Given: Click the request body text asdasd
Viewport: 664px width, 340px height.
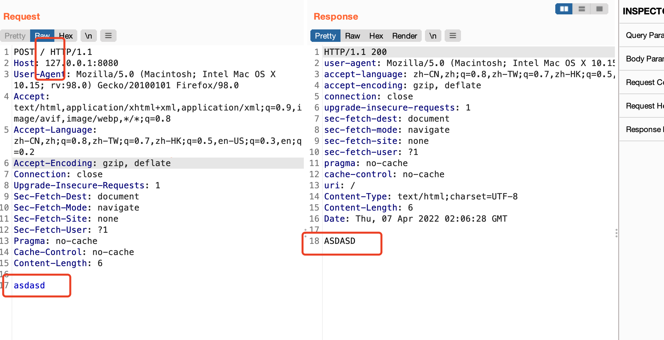Looking at the screenshot, I should 29,285.
